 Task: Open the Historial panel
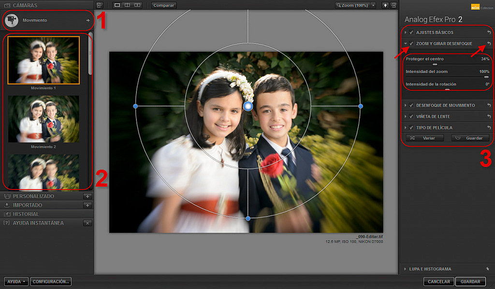pos(27,214)
